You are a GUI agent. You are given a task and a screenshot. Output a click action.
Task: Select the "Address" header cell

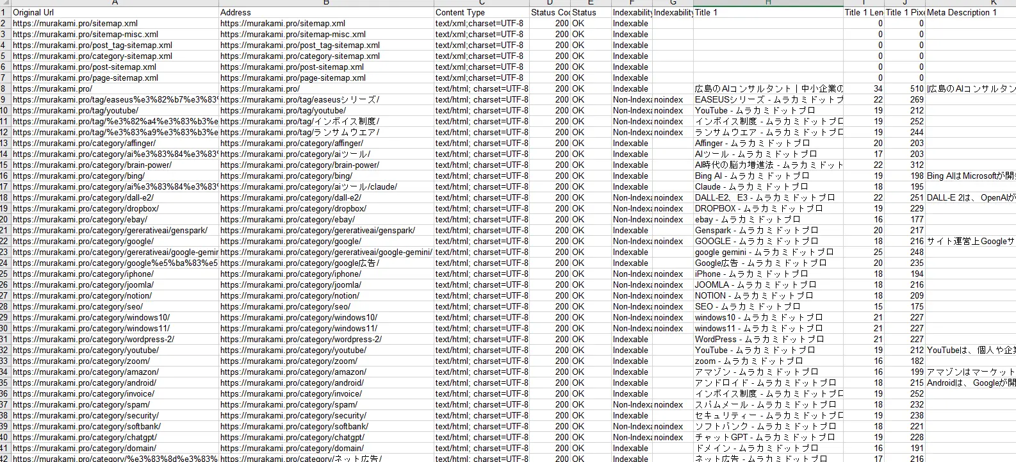pyautogui.click(x=326, y=12)
